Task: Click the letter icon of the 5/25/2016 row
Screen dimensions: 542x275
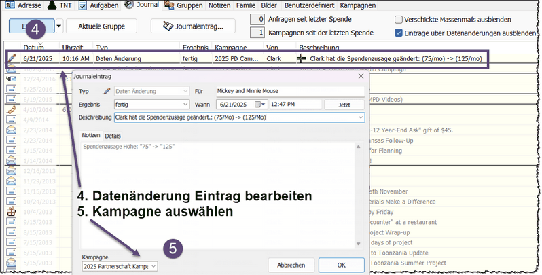Action: 12,89
